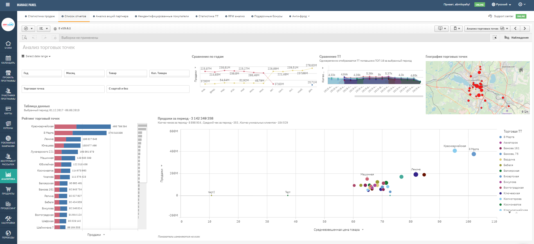The height and width of the screenshot is (244, 534).
Task: Open the Наблюдения insights button
Action: 517,38
